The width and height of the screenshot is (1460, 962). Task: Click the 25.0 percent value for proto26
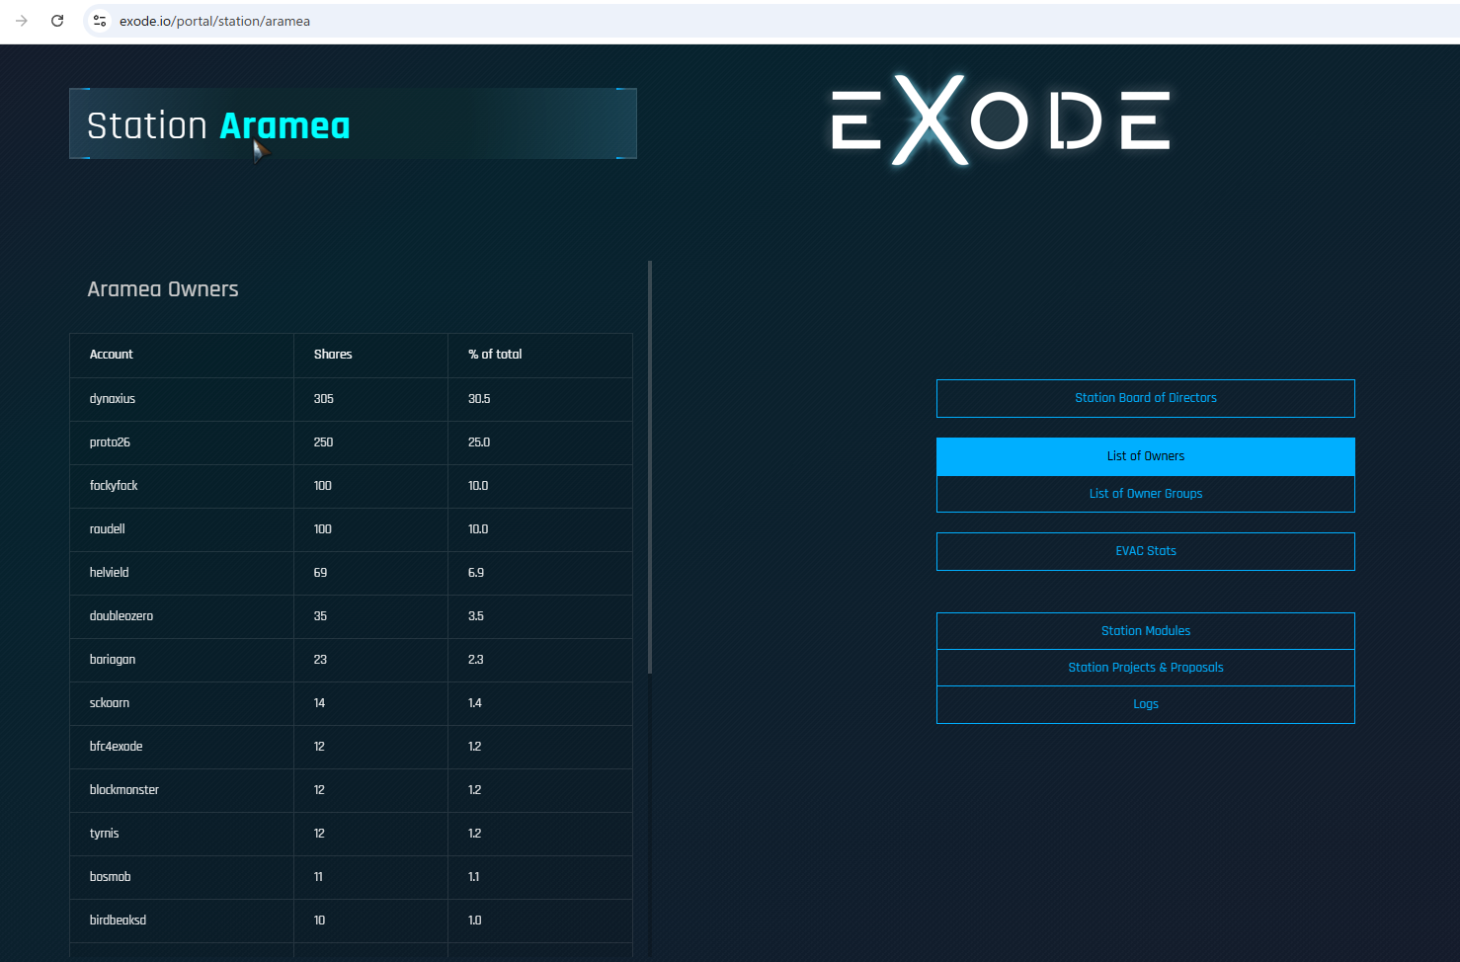tap(479, 442)
